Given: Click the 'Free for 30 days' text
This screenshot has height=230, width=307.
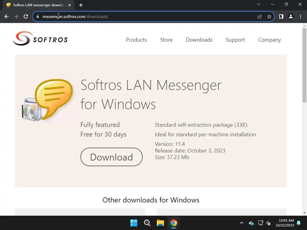Looking at the screenshot, I should click(103, 134).
